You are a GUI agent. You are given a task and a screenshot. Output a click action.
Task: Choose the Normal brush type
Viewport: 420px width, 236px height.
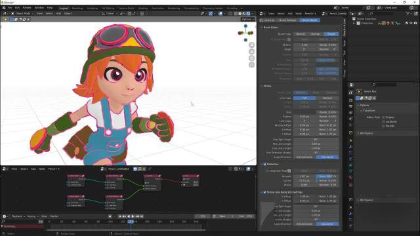coord(301,34)
